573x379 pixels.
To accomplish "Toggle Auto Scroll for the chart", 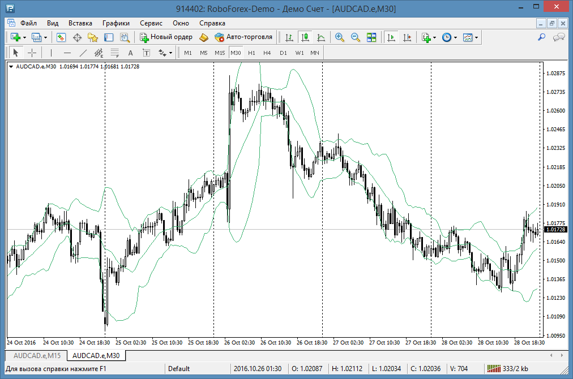I will click(x=391, y=37).
